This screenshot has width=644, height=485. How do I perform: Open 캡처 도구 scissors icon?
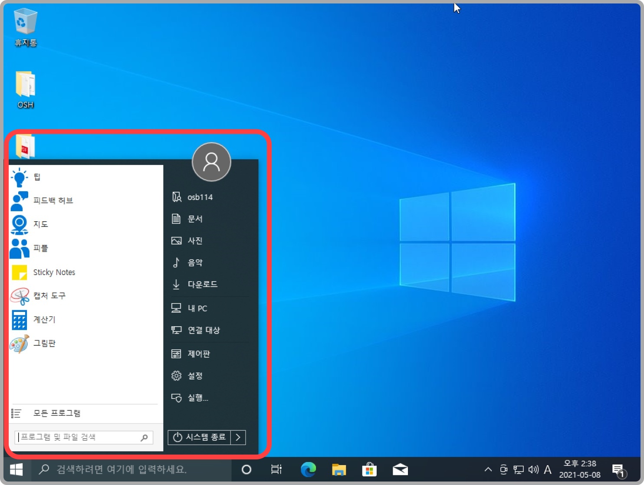(20, 296)
